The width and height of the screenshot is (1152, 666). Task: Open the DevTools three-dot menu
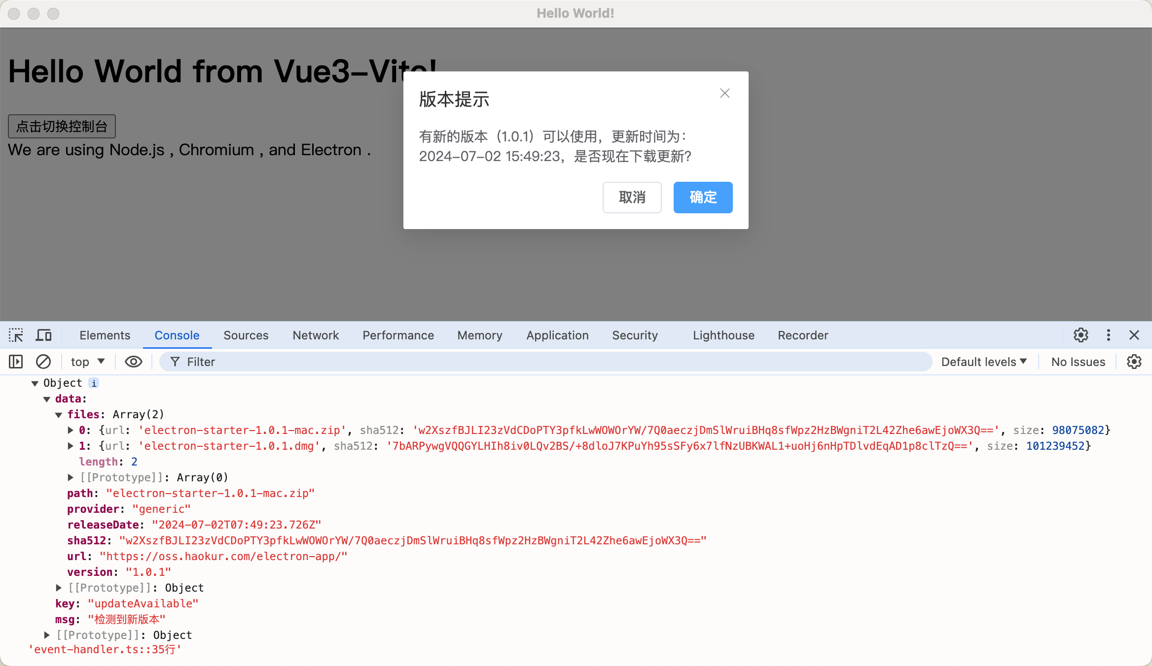click(1109, 335)
